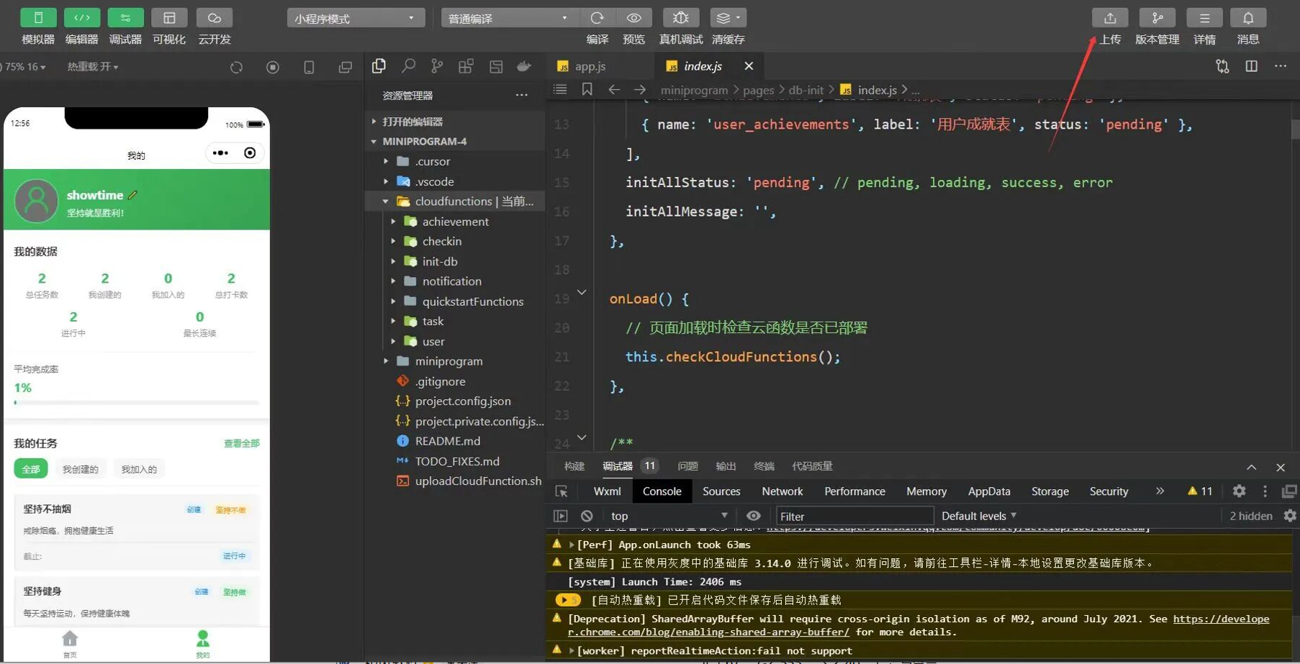Expand the miniprogram folder in tree
The image size is (1300, 664).
(x=448, y=361)
